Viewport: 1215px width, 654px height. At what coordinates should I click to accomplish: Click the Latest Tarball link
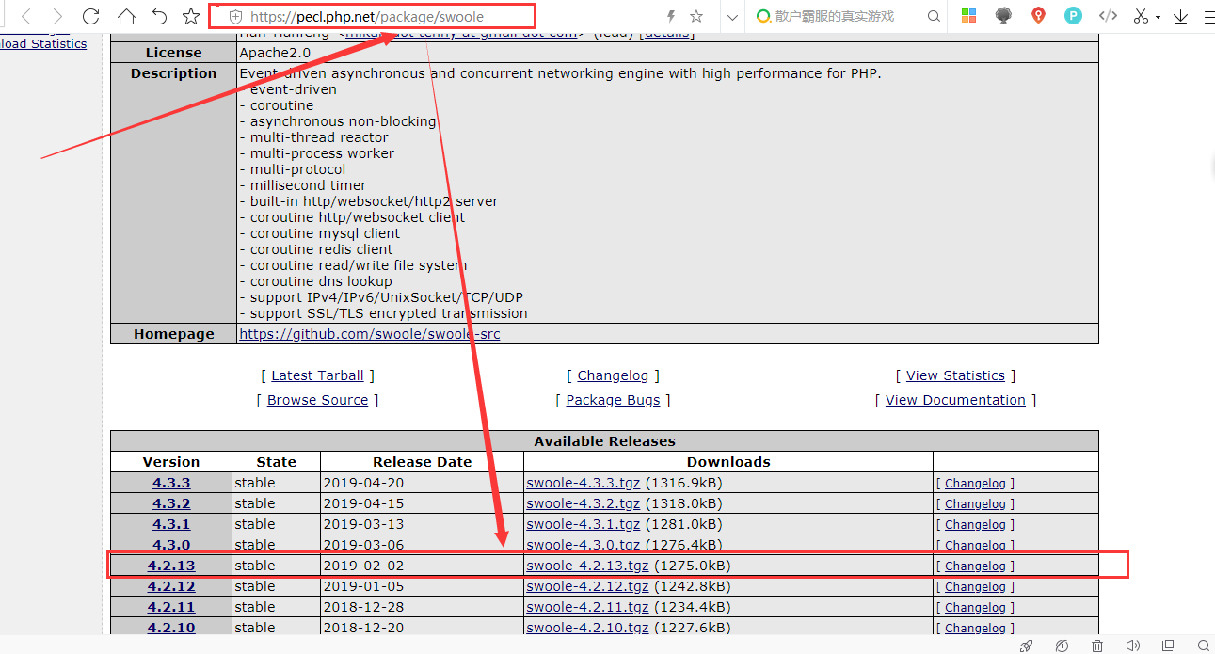317,375
